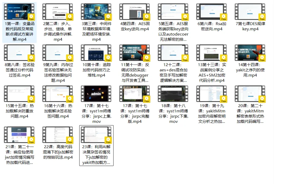Viewport: 285px width, 184px height.
Task: Click the 4第四课 AES固定key逆向.mp4 file icon
Action: coord(135,12)
